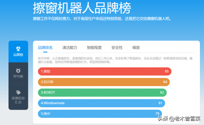Image resolution: width=204 pixels, height=125 pixels.
Task: Switch to the 安全性 tab
Action: [117, 47]
